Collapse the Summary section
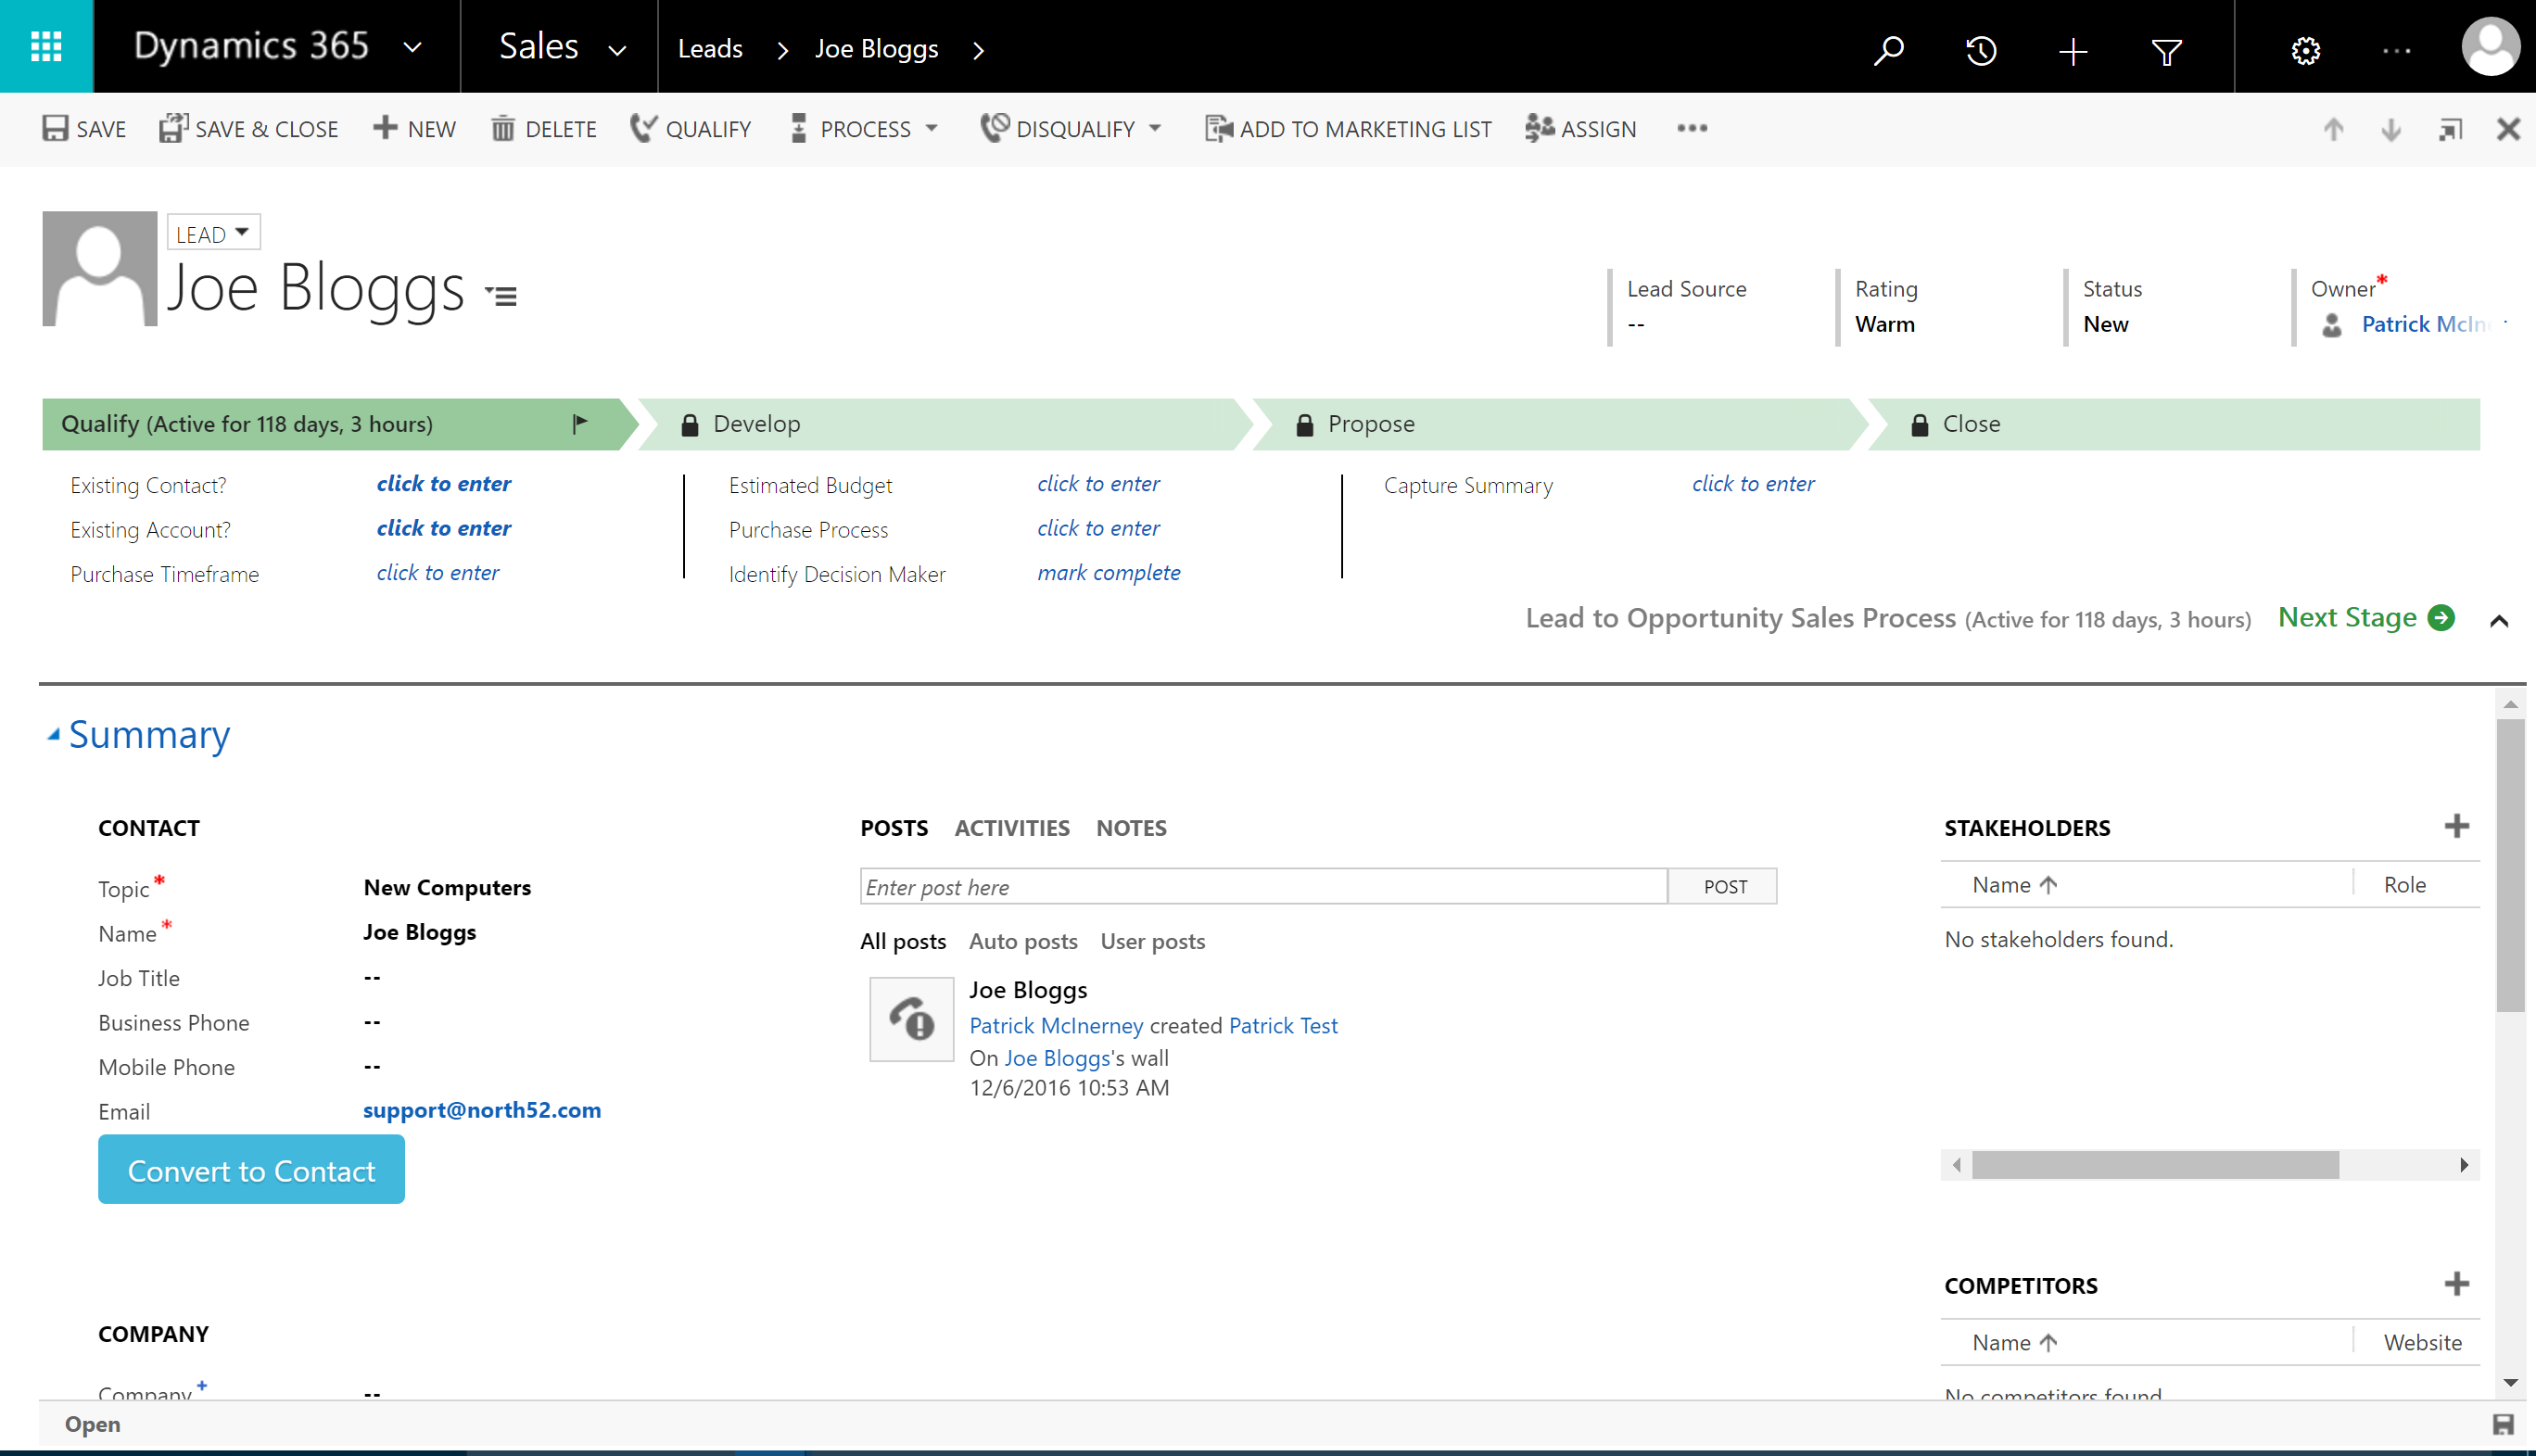The height and width of the screenshot is (1456, 2536). click(54, 735)
